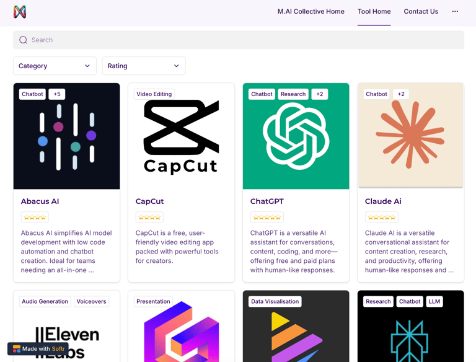Click the M.AI Collective logo
This screenshot has height=362, width=476.
[20, 12]
